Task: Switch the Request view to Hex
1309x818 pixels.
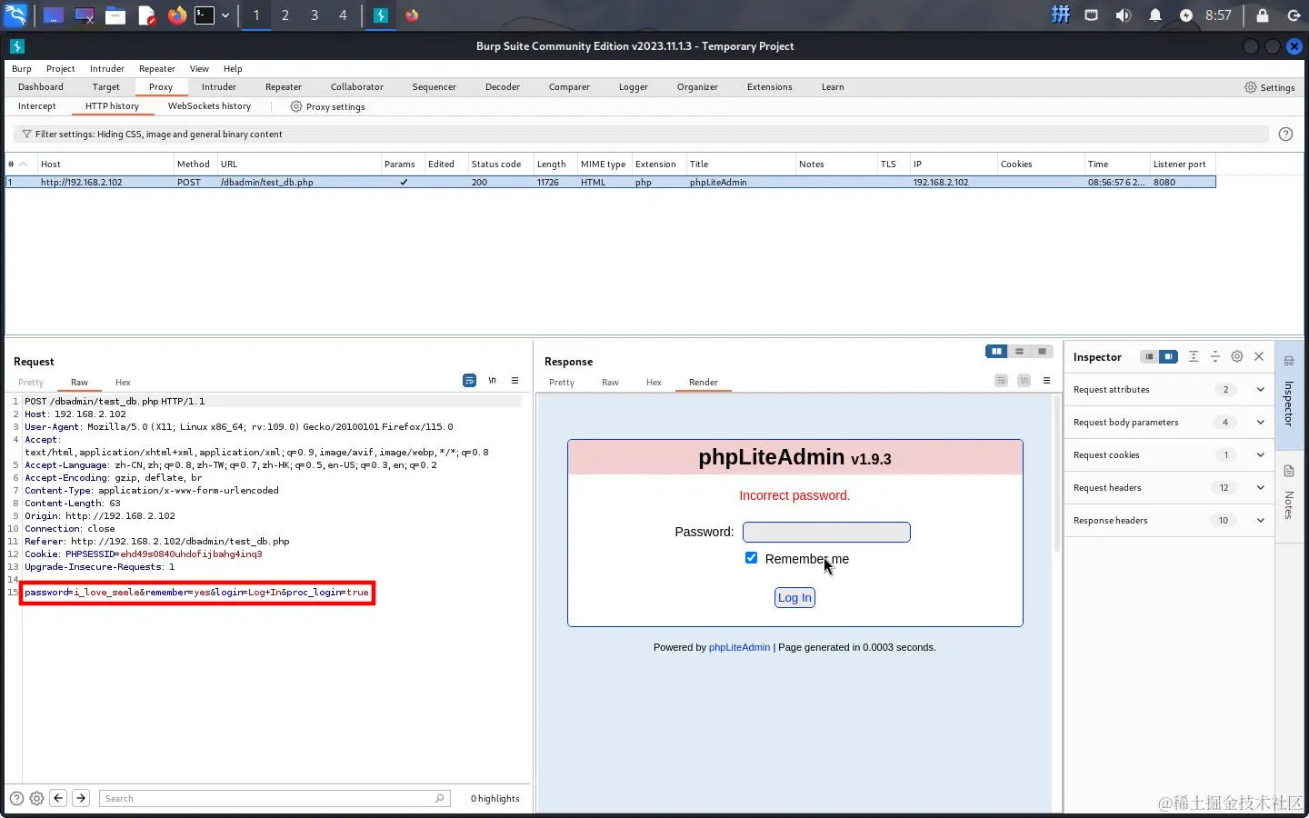Action: point(123,383)
